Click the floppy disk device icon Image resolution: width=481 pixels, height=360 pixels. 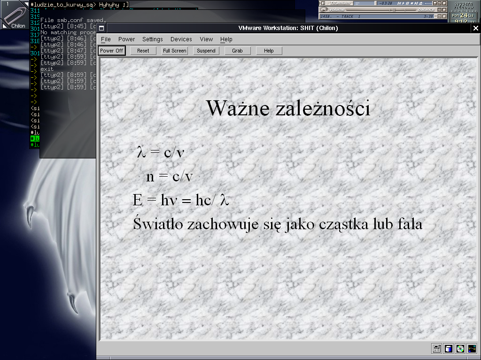pyautogui.click(x=437, y=348)
